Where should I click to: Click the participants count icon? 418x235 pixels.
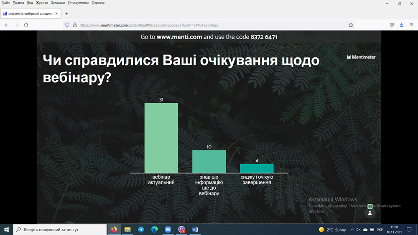(370, 212)
